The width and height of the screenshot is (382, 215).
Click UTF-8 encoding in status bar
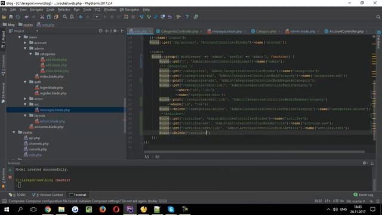(338, 201)
